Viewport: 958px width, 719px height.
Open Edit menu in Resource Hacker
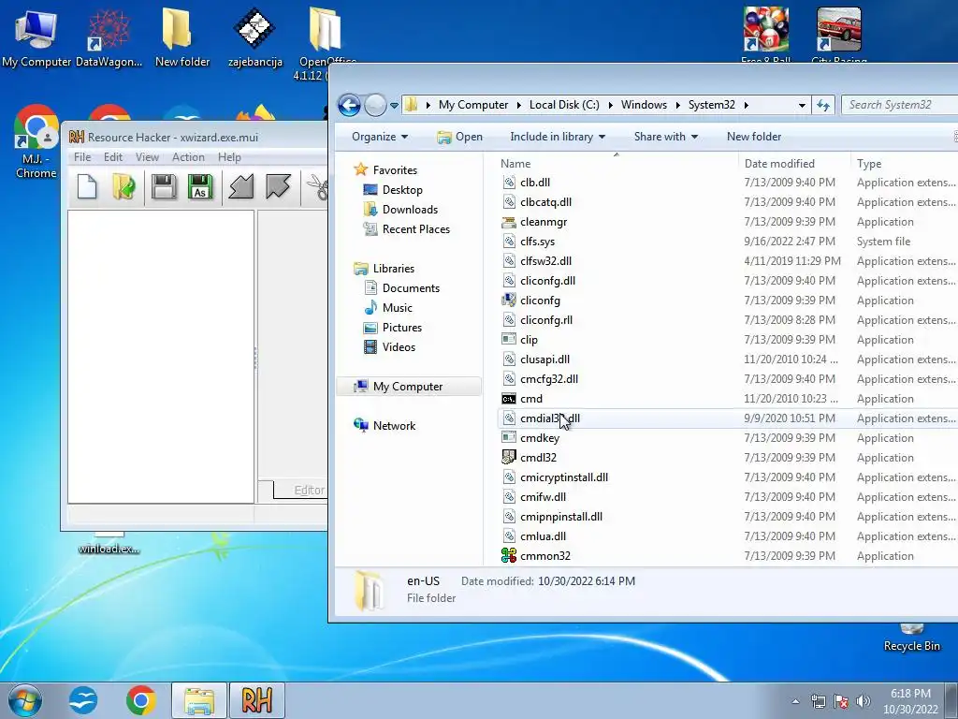113,157
